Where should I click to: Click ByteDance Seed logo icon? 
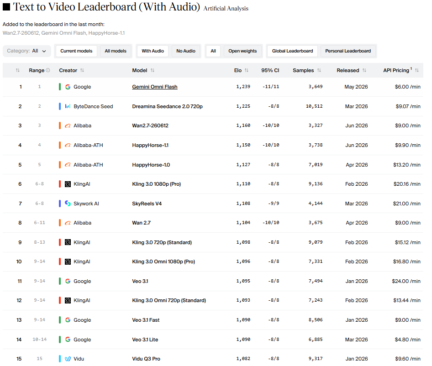tap(68, 106)
